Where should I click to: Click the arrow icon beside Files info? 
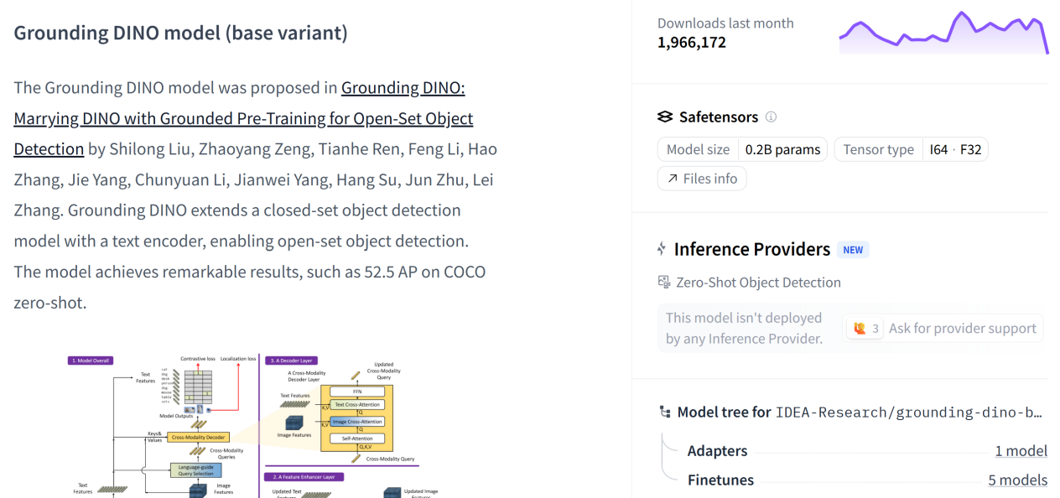point(673,179)
